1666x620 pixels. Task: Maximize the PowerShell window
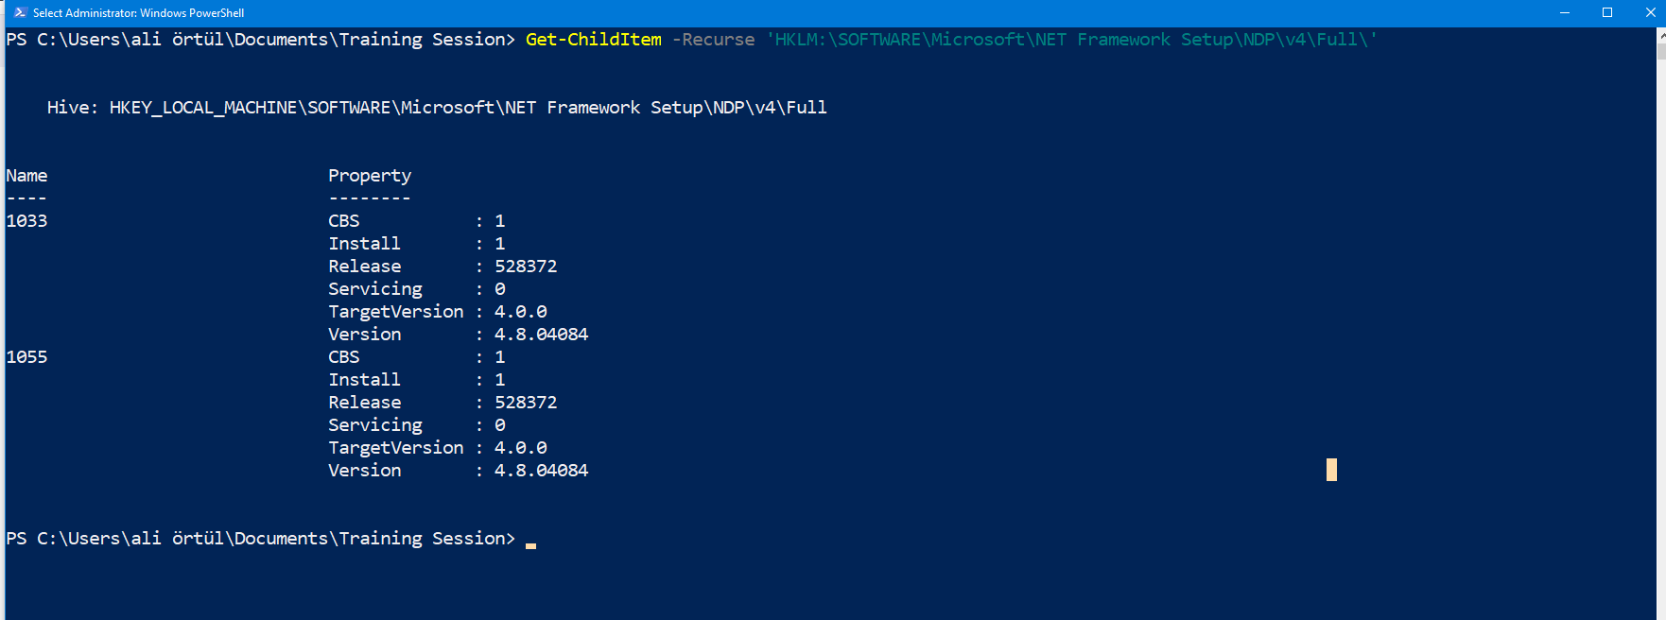1607,12
